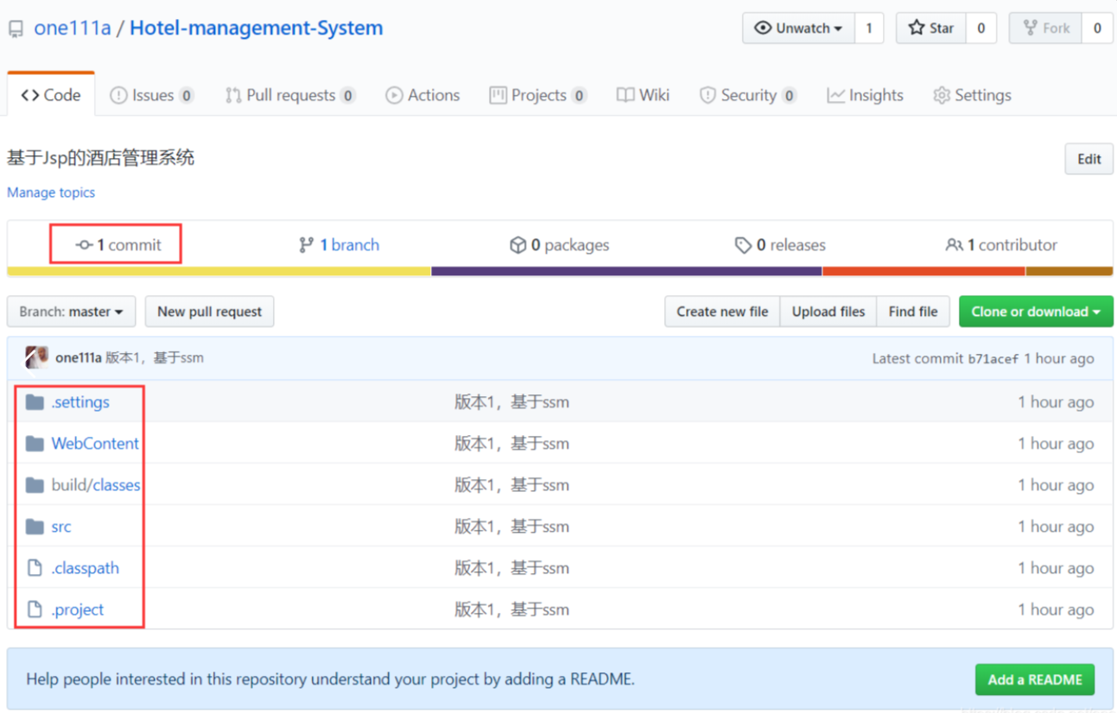Open the 0 packages link
Image resolution: width=1117 pixels, height=713 pixels.
(559, 245)
